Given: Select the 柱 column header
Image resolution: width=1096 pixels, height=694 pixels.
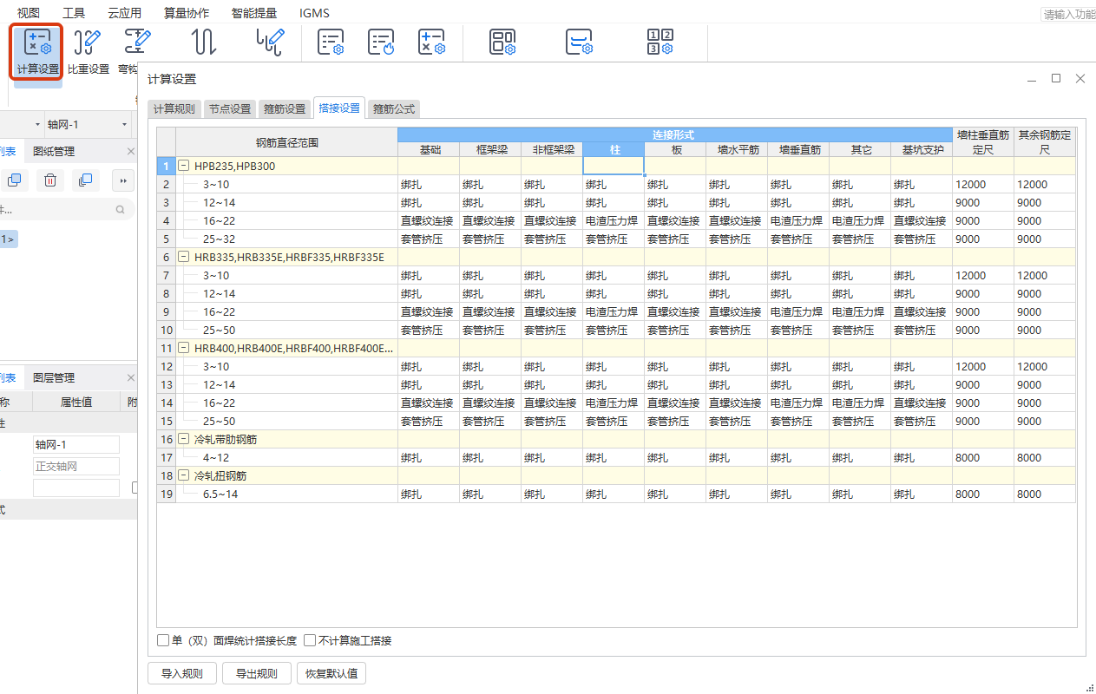Looking at the screenshot, I should [614, 150].
